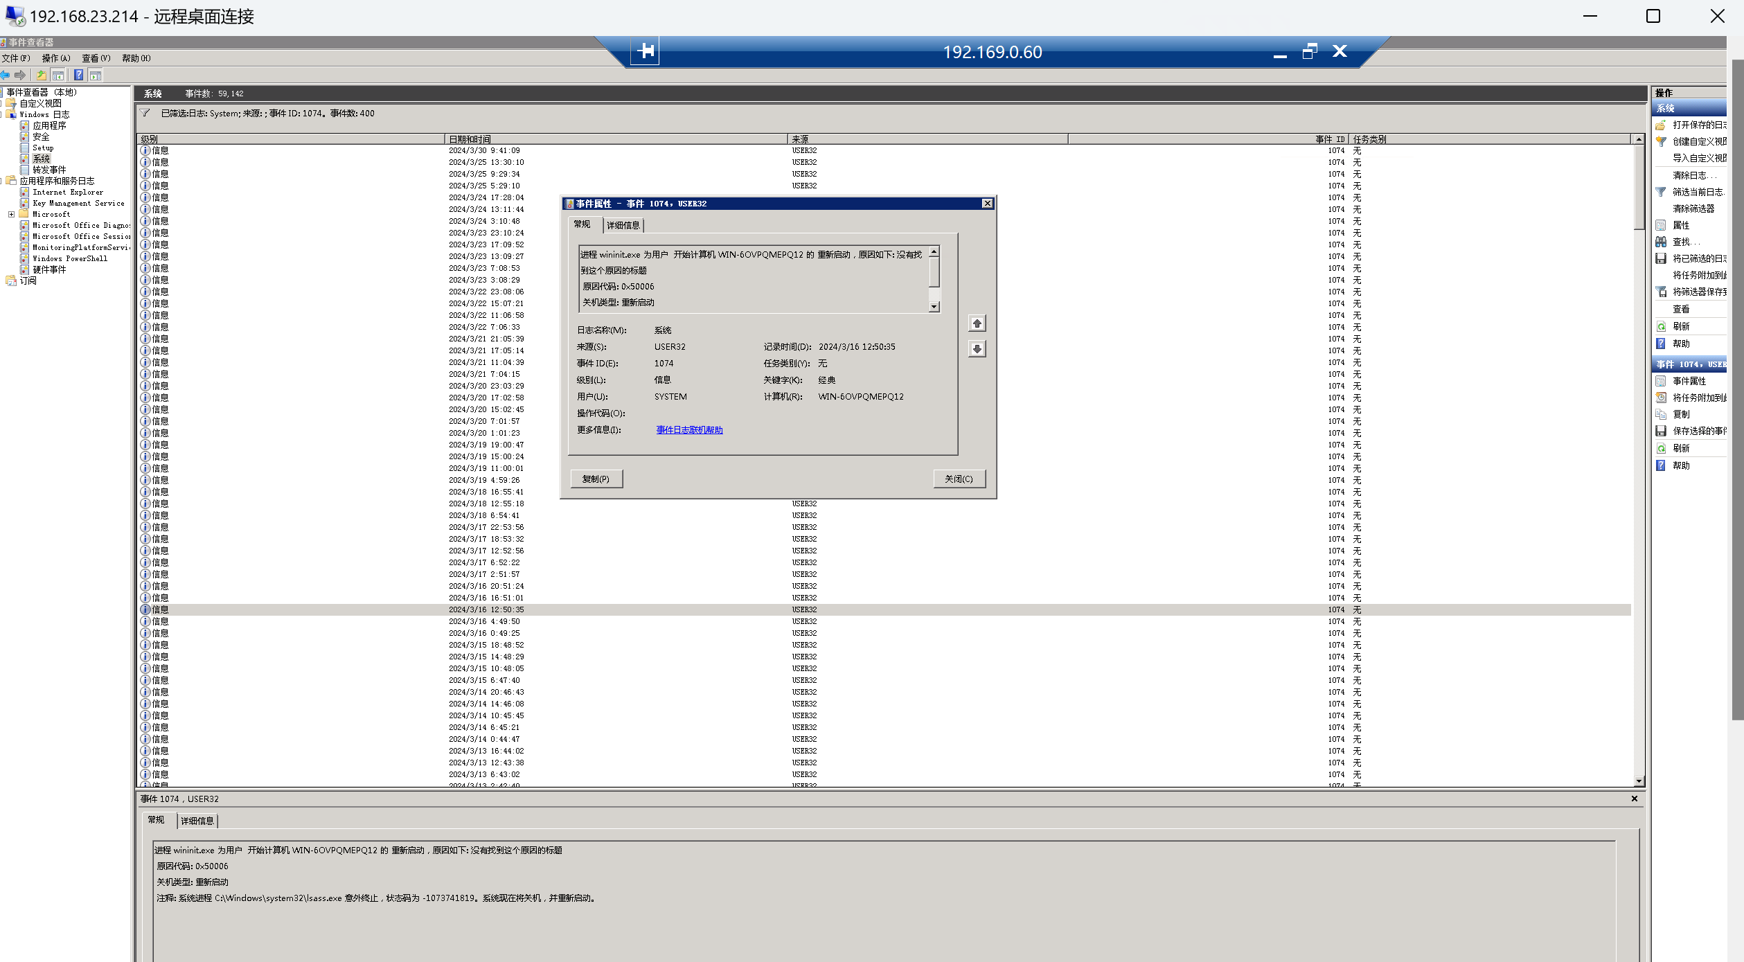Click the 筛选当前日志 filter funnel icon
This screenshot has height=962, width=1744.
pyautogui.click(x=1661, y=192)
